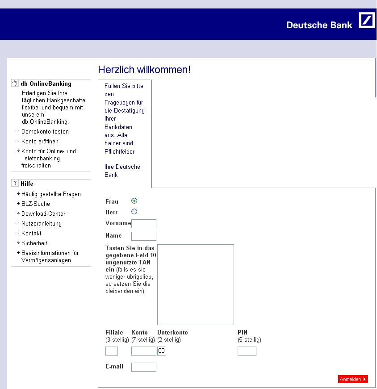Open the Konto eröffnen link
377x389 pixels.
[40, 141]
